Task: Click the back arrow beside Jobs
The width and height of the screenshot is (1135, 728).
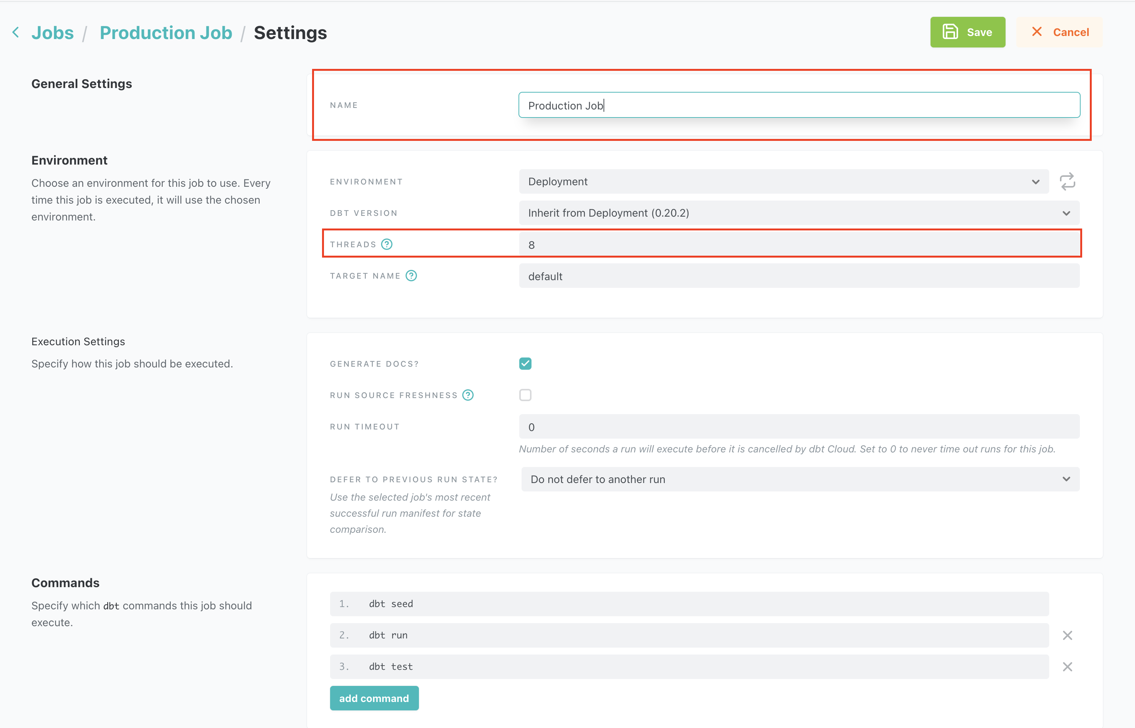Action: (x=16, y=32)
